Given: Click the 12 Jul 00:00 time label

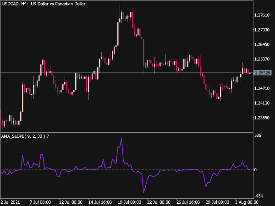Looking at the screenshot, I should pos(71,202).
